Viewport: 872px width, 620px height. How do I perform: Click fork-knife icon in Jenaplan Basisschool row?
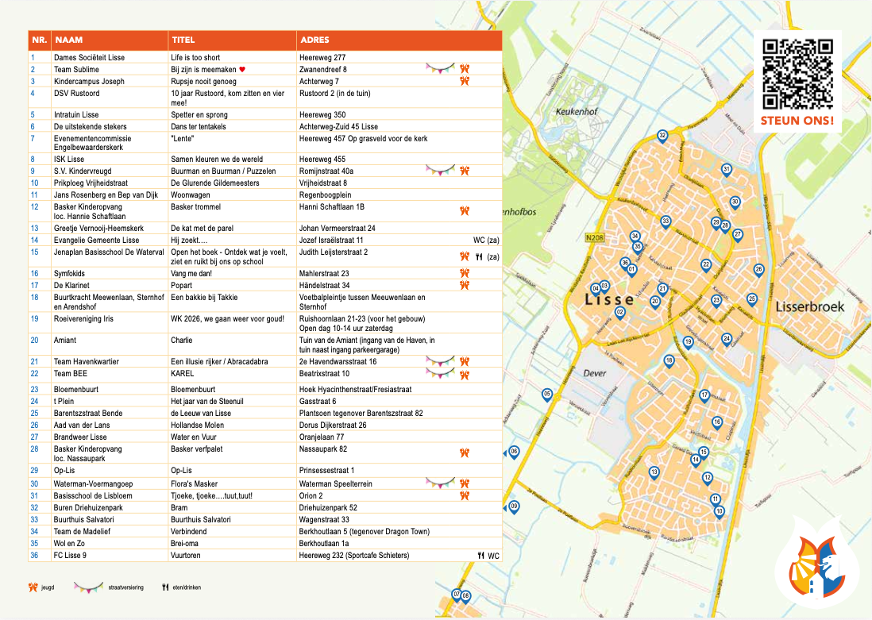[x=480, y=257]
